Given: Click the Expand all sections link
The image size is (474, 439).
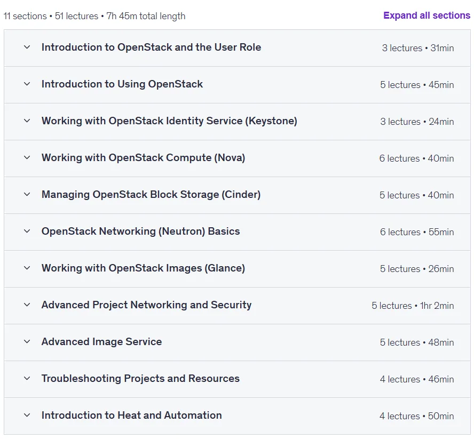Looking at the screenshot, I should (426, 15).
